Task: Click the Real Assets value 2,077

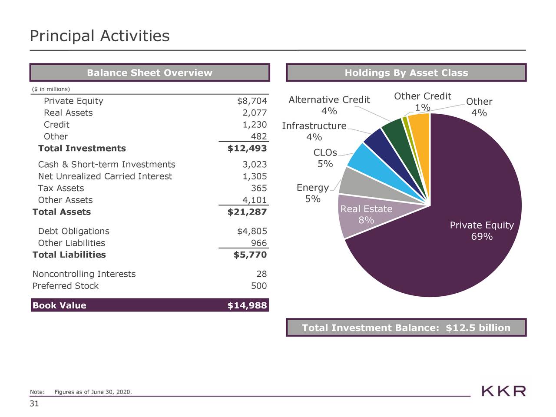Action: (x=255, y=113)
